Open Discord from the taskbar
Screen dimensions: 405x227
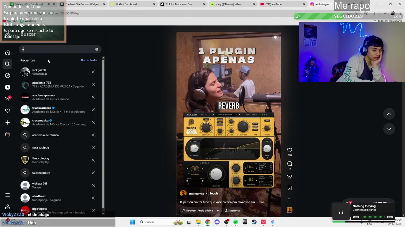tap(217, 222)
